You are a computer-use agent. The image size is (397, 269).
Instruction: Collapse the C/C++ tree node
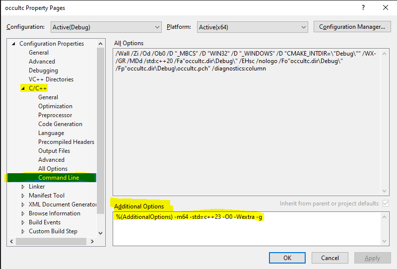tap(23, 88)
